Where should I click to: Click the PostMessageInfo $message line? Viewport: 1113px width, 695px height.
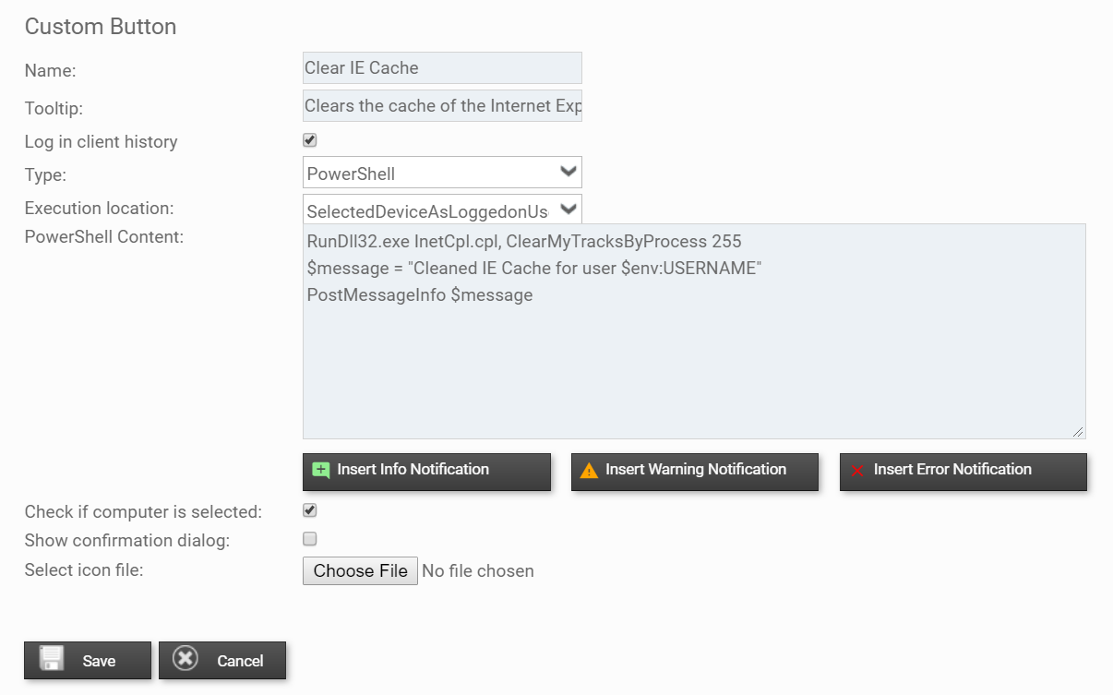click(x=420, y=295)
